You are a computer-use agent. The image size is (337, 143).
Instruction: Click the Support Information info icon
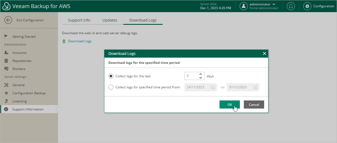pos(6,109)
